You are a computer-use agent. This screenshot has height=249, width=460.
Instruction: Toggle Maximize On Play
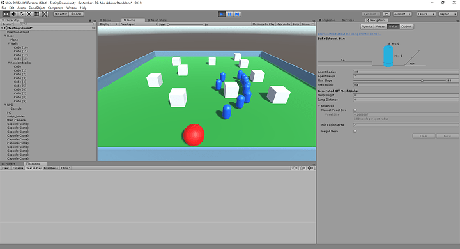(x=263, y=24)
